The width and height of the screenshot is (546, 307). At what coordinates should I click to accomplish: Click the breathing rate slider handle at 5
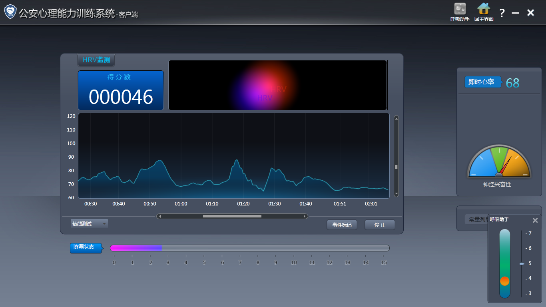coord(522,264)
